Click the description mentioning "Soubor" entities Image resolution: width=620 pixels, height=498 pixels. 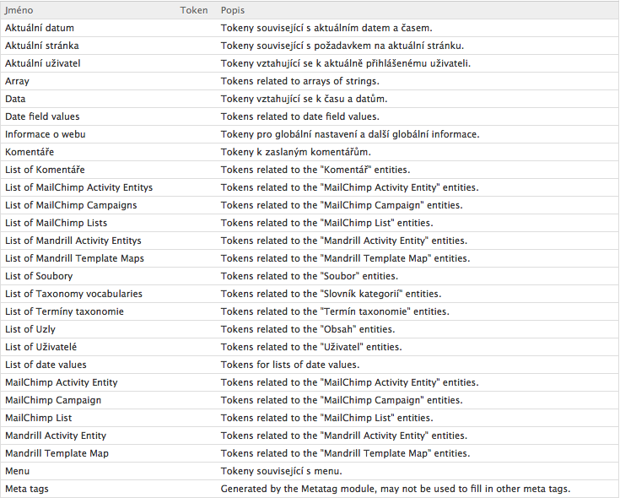pos(310,276)
